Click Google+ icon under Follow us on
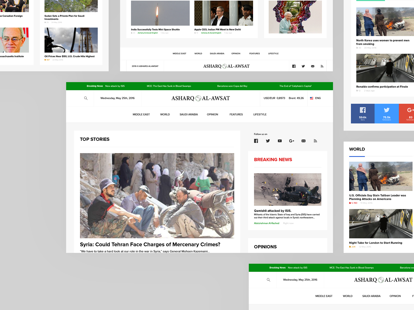The width and height of the screenshot is (414, 310). [292, 141]
